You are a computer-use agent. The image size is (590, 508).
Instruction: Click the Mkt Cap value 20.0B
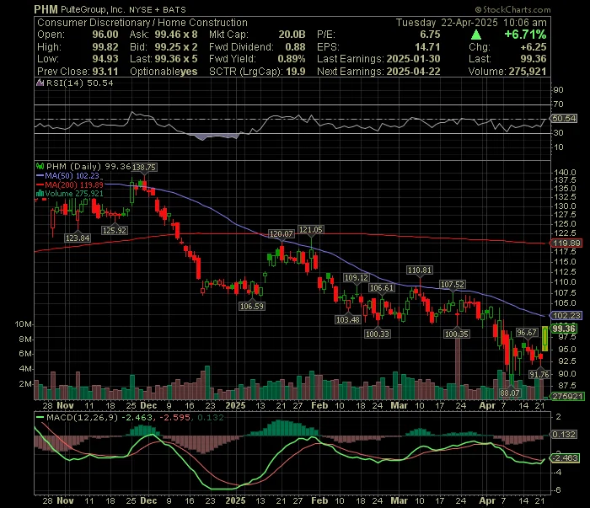coord(292,35)
